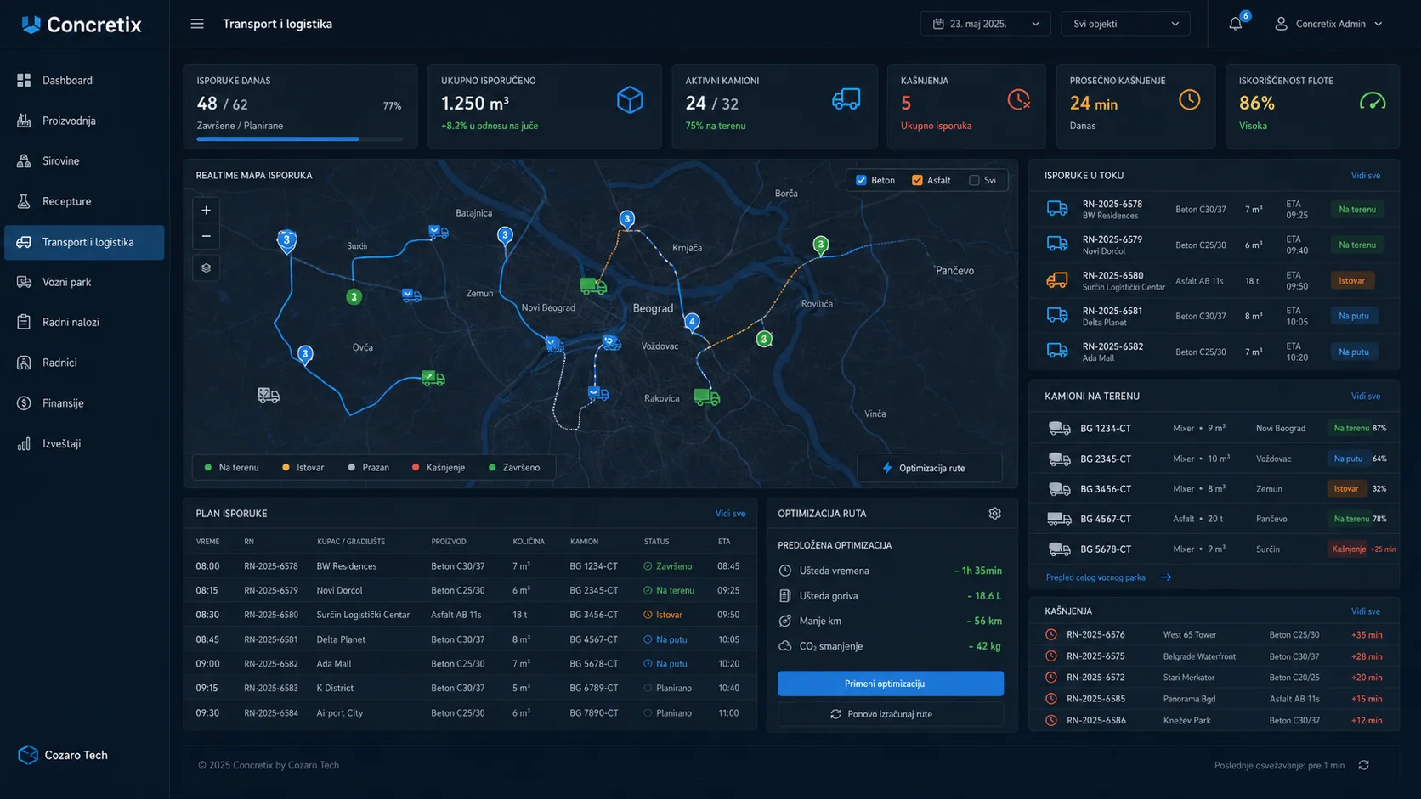Image resolution: width=1421 pixels, height=799 pixels.
Task: Open route optimization settings gear
Action: pos(994,514)
